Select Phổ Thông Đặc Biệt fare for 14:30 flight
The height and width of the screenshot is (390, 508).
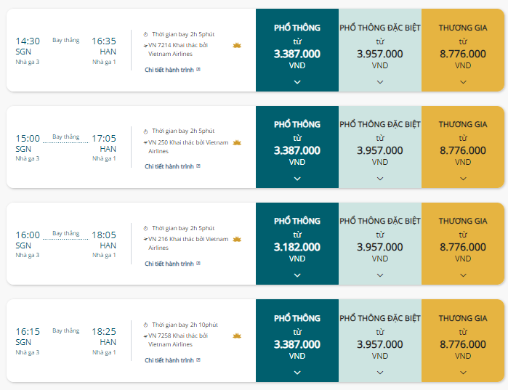[380, 50]
